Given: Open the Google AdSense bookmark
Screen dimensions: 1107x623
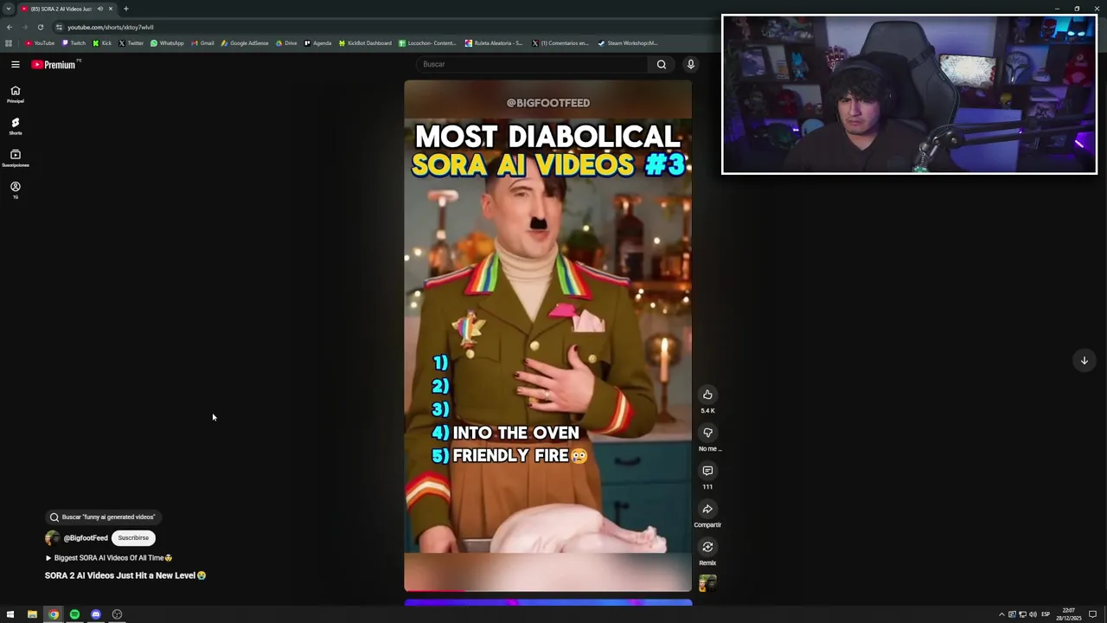Looking at the screenshot, I should click(245, 43).
